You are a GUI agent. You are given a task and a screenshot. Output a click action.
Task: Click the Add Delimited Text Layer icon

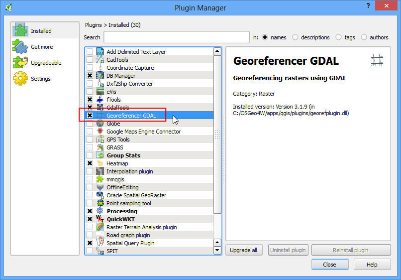100,51
